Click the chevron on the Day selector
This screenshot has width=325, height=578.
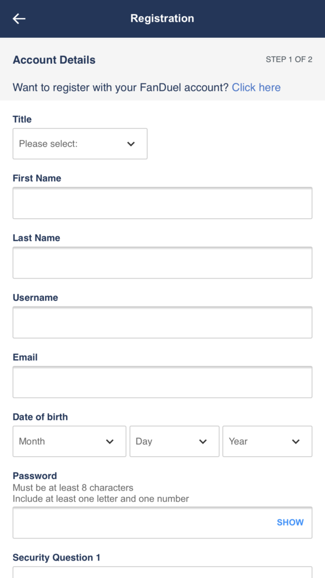[204, 441]
